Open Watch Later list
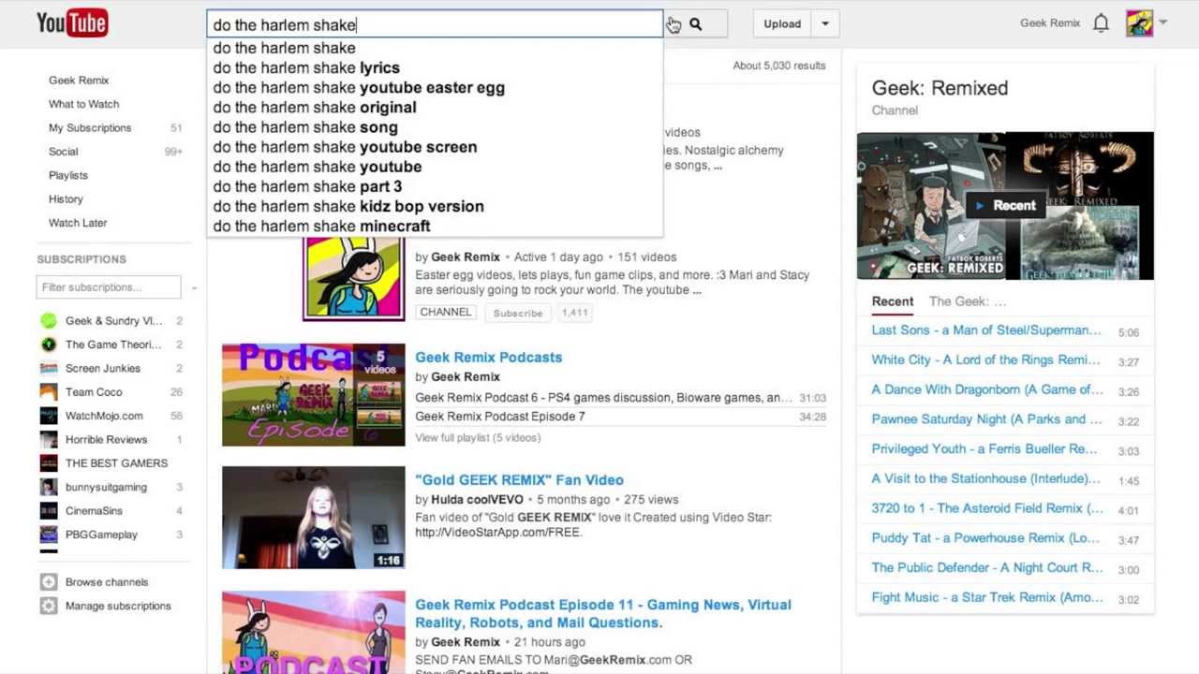The height and width of the screenshot is (674, 1199). (x=78, y=223)
